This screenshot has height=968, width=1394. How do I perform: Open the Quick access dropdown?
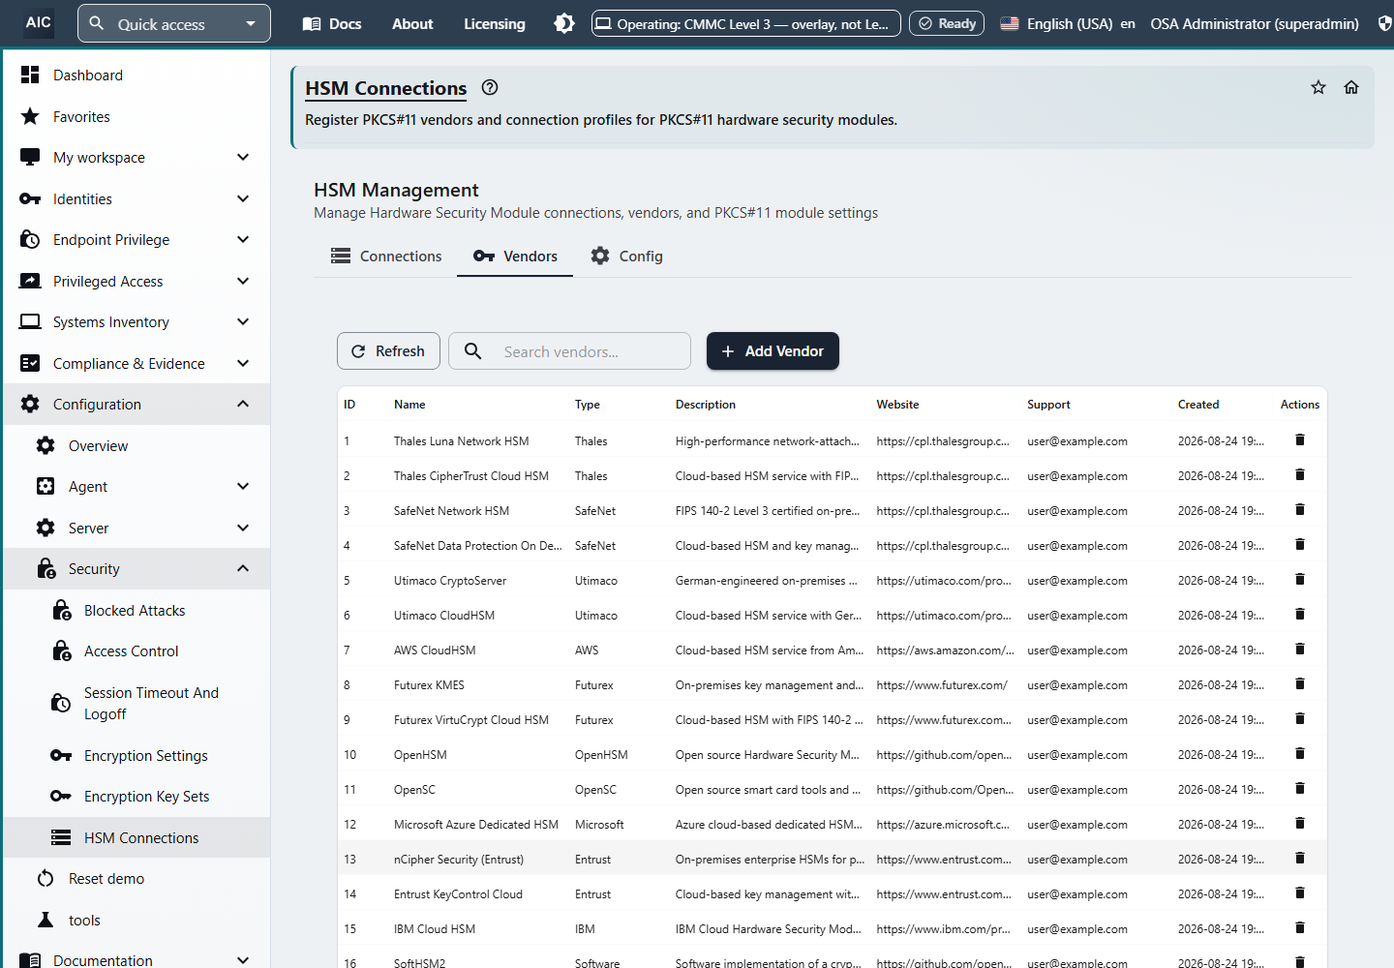pos(174,23)
